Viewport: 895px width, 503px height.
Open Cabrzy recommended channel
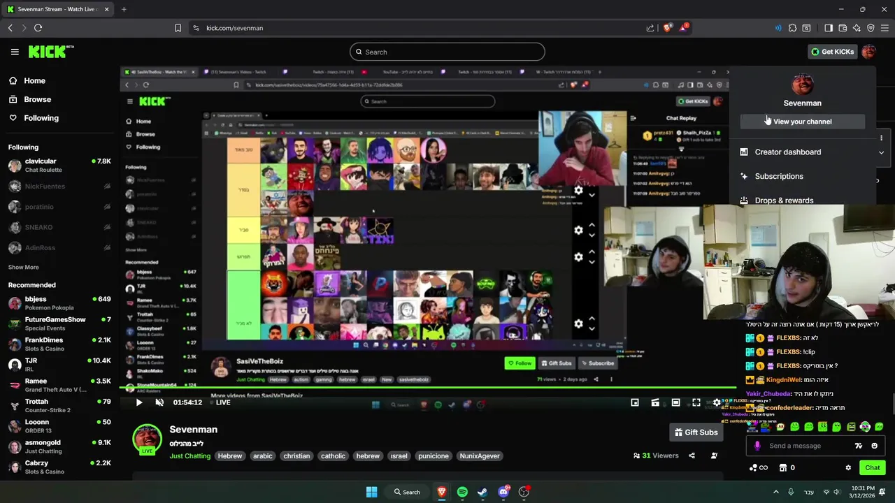click(x=59, y=467)
